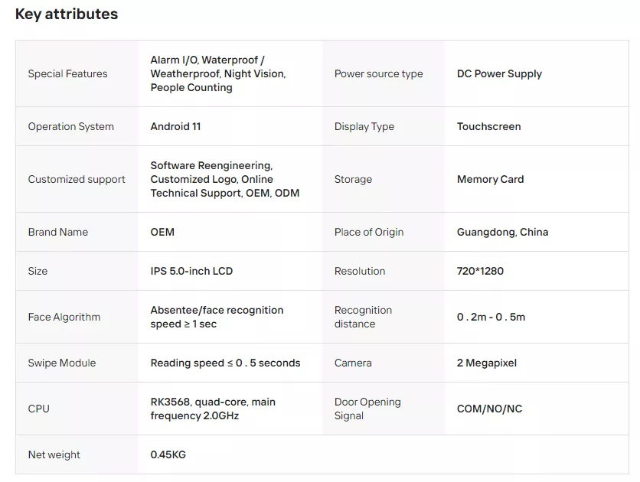Select the Face Algorithm label
The image size is (640, 482).
point(64,317)
